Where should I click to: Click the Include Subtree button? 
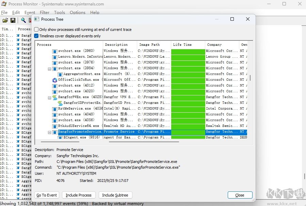(115, 195)
